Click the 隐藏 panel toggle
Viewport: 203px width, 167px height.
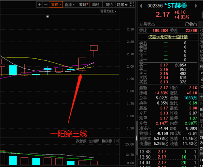click(122, 4)
